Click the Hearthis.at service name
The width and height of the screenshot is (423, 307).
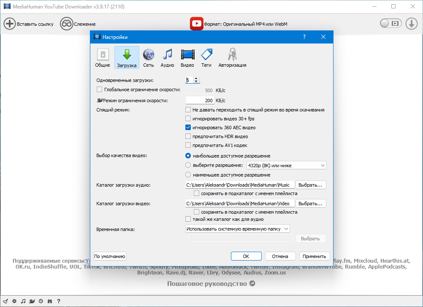click(395, 261)
